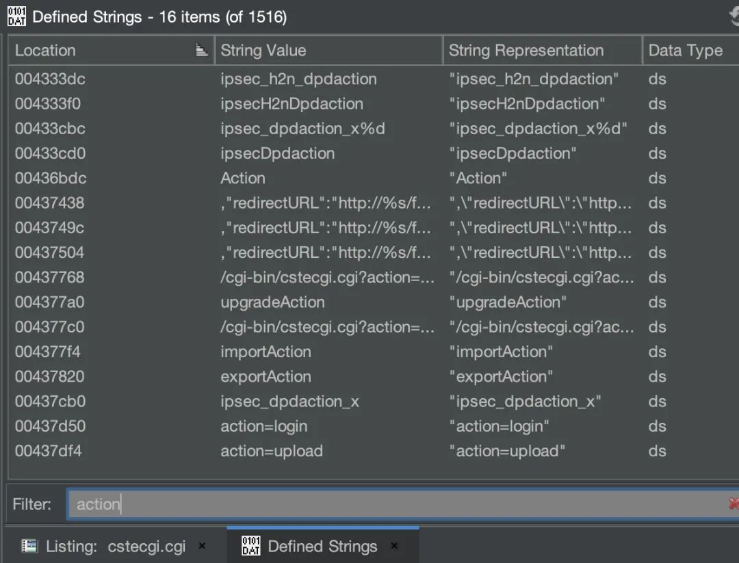This screenshot has height=563, width=739.
Task: Click string value Action
Action: [x=243, y=178]
